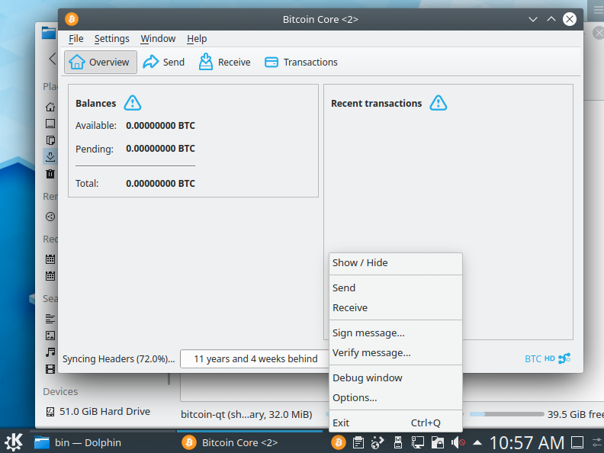The height and width of the screenshot is (453, 604).
Task: Open the KDE application launcher
Action: pyautogui.click(x=14, y=442)
